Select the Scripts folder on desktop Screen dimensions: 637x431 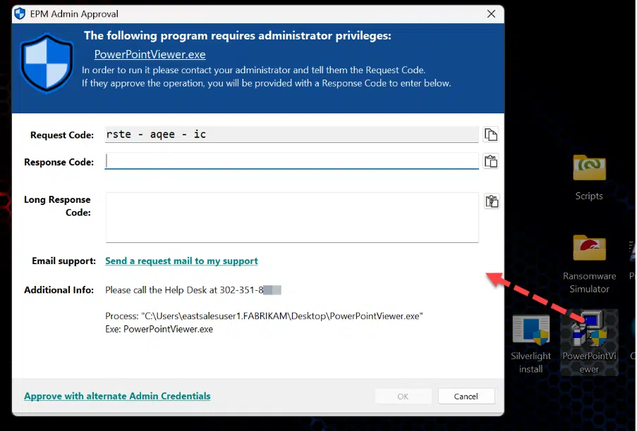588,178
